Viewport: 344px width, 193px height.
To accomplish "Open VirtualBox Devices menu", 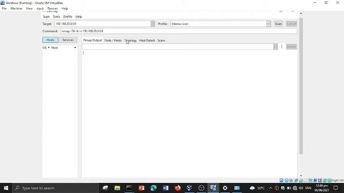I will pos(53,9).
